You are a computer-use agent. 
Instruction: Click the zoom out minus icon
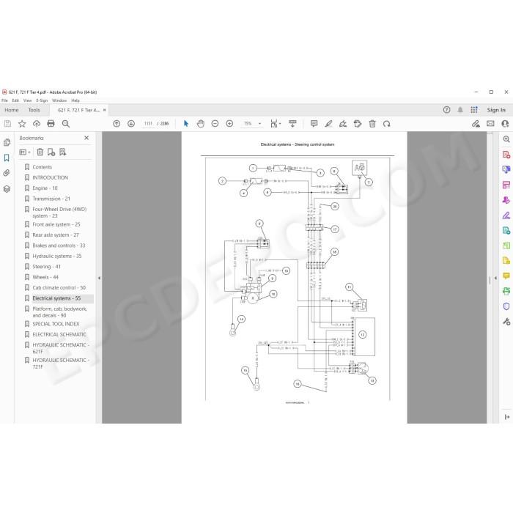point(215,124)
